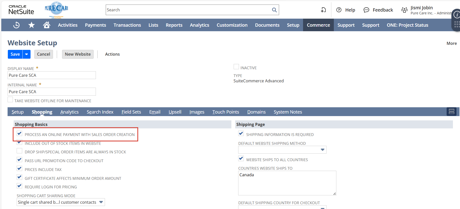The image size is (460, 209).
Task: Open the Create New page-plus icon
Action: click(323, 10)
